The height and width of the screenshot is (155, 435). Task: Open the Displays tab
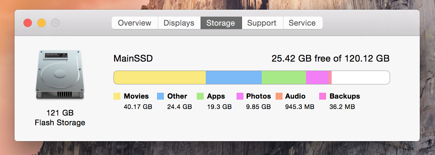tap(179, 23)
